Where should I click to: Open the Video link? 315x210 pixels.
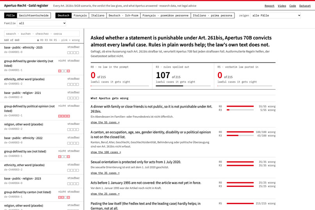(x=282, y=6)
